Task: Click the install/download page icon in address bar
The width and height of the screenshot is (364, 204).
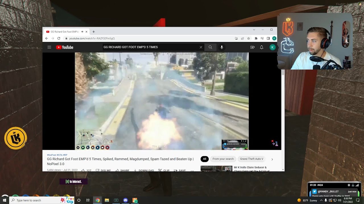Action: coord(236,38)
